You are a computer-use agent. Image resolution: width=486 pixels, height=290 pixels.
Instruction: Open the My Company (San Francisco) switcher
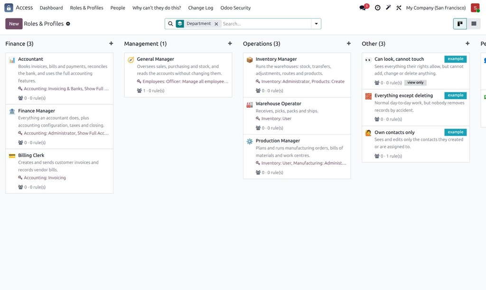(x=436, y=8)
